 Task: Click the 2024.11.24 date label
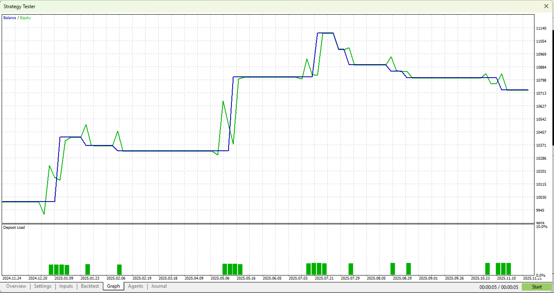tap(12, 278)
